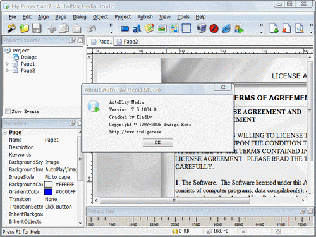
Task: Expand the Page2 tree node
Action: tap(8, 70)
